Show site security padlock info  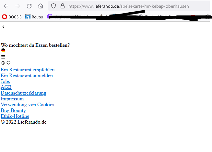(63, 6)
